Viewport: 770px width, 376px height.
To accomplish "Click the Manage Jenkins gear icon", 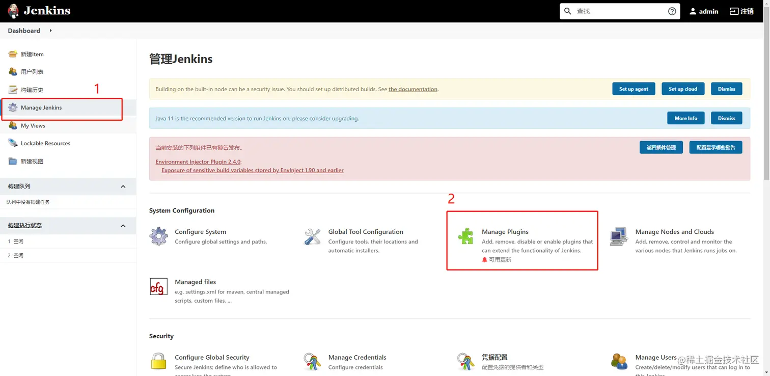I will [13, 108].
